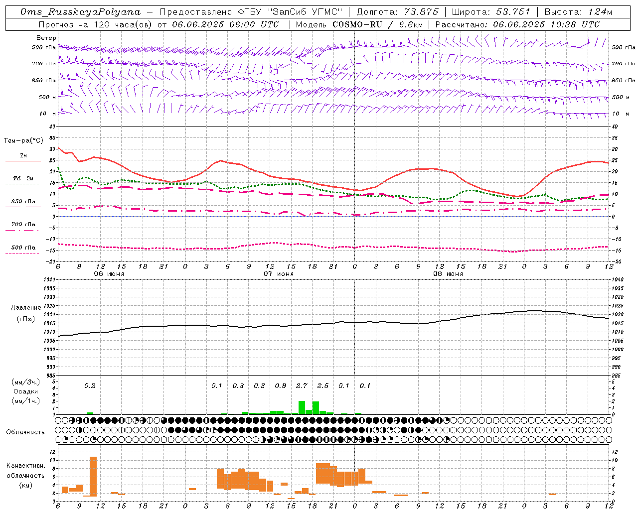Viewport: 638px width, 510px height.
Task: Click the Рассчитано: 06.06.2025 10:38 UTC timestamp
Action: [x=517, y=24]
